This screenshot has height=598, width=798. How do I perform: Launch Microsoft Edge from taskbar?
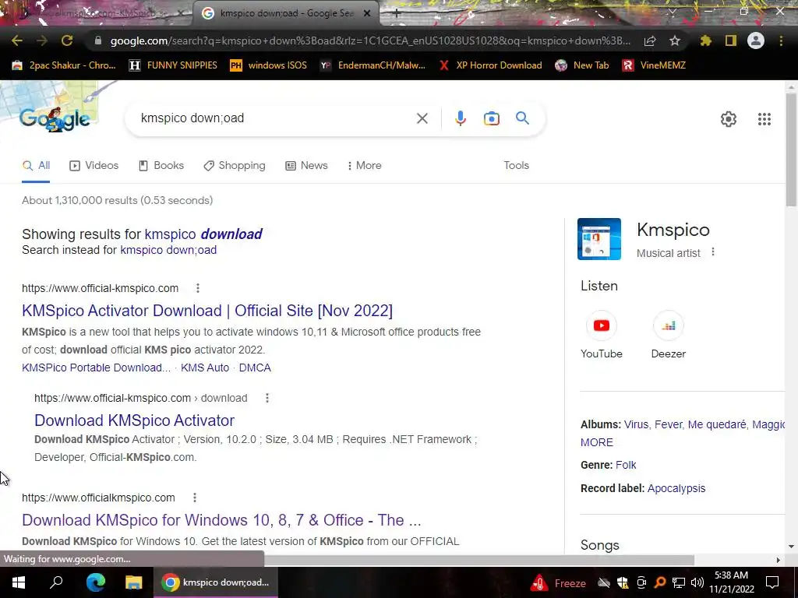tap(95, 582)
